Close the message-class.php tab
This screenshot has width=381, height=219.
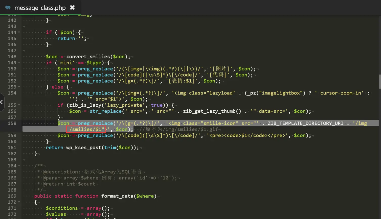[x=72, y=8]
